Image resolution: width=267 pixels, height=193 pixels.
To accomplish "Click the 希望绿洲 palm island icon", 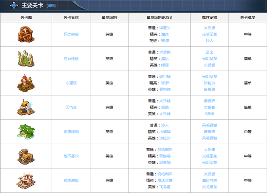I will click(x=26, y=131).
